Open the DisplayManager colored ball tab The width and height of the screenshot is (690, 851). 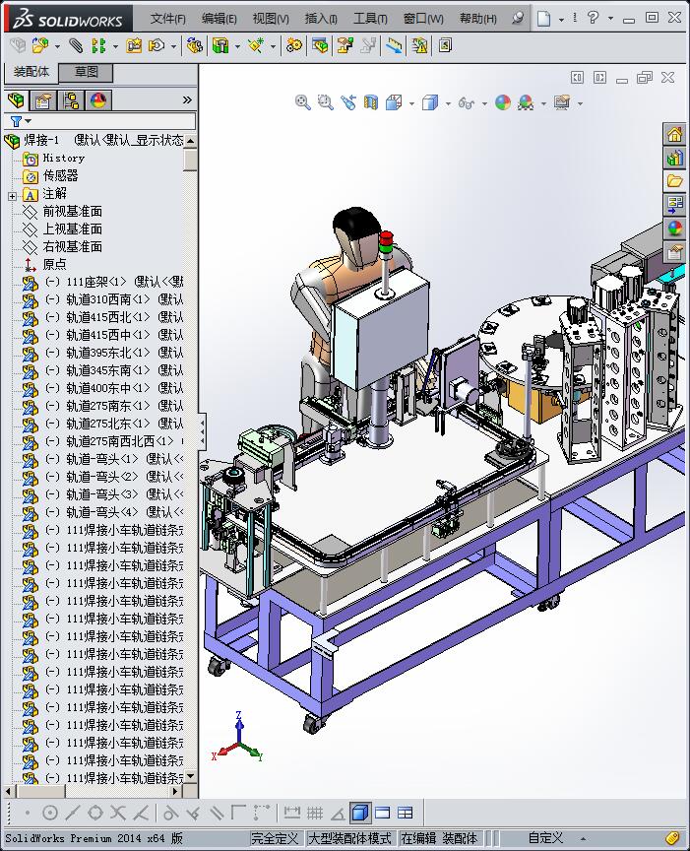(x=98, y=100)
